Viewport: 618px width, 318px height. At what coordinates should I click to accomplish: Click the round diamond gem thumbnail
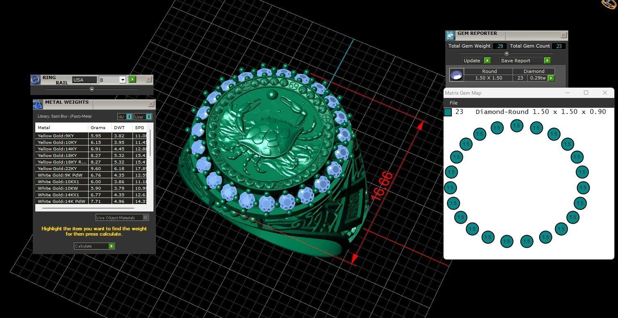[457, 75]
